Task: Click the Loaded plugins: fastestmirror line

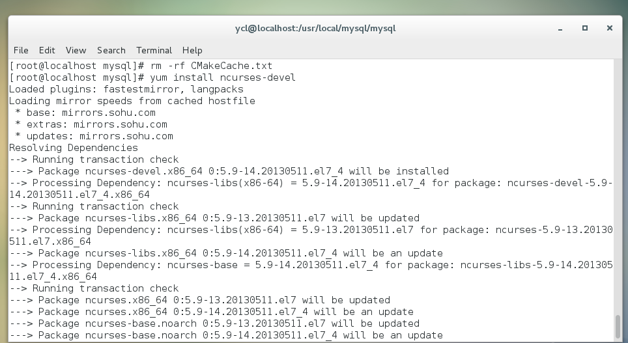Action: pos(126,89)
